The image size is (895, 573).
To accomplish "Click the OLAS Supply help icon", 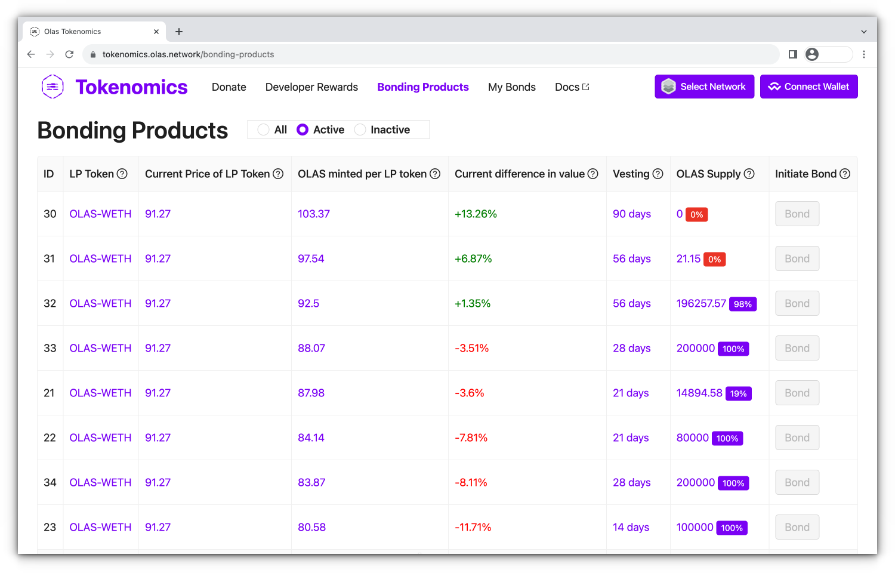I will 749,174.
